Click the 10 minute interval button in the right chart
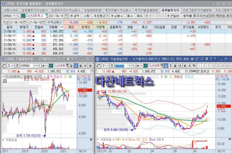 (213, 66)
